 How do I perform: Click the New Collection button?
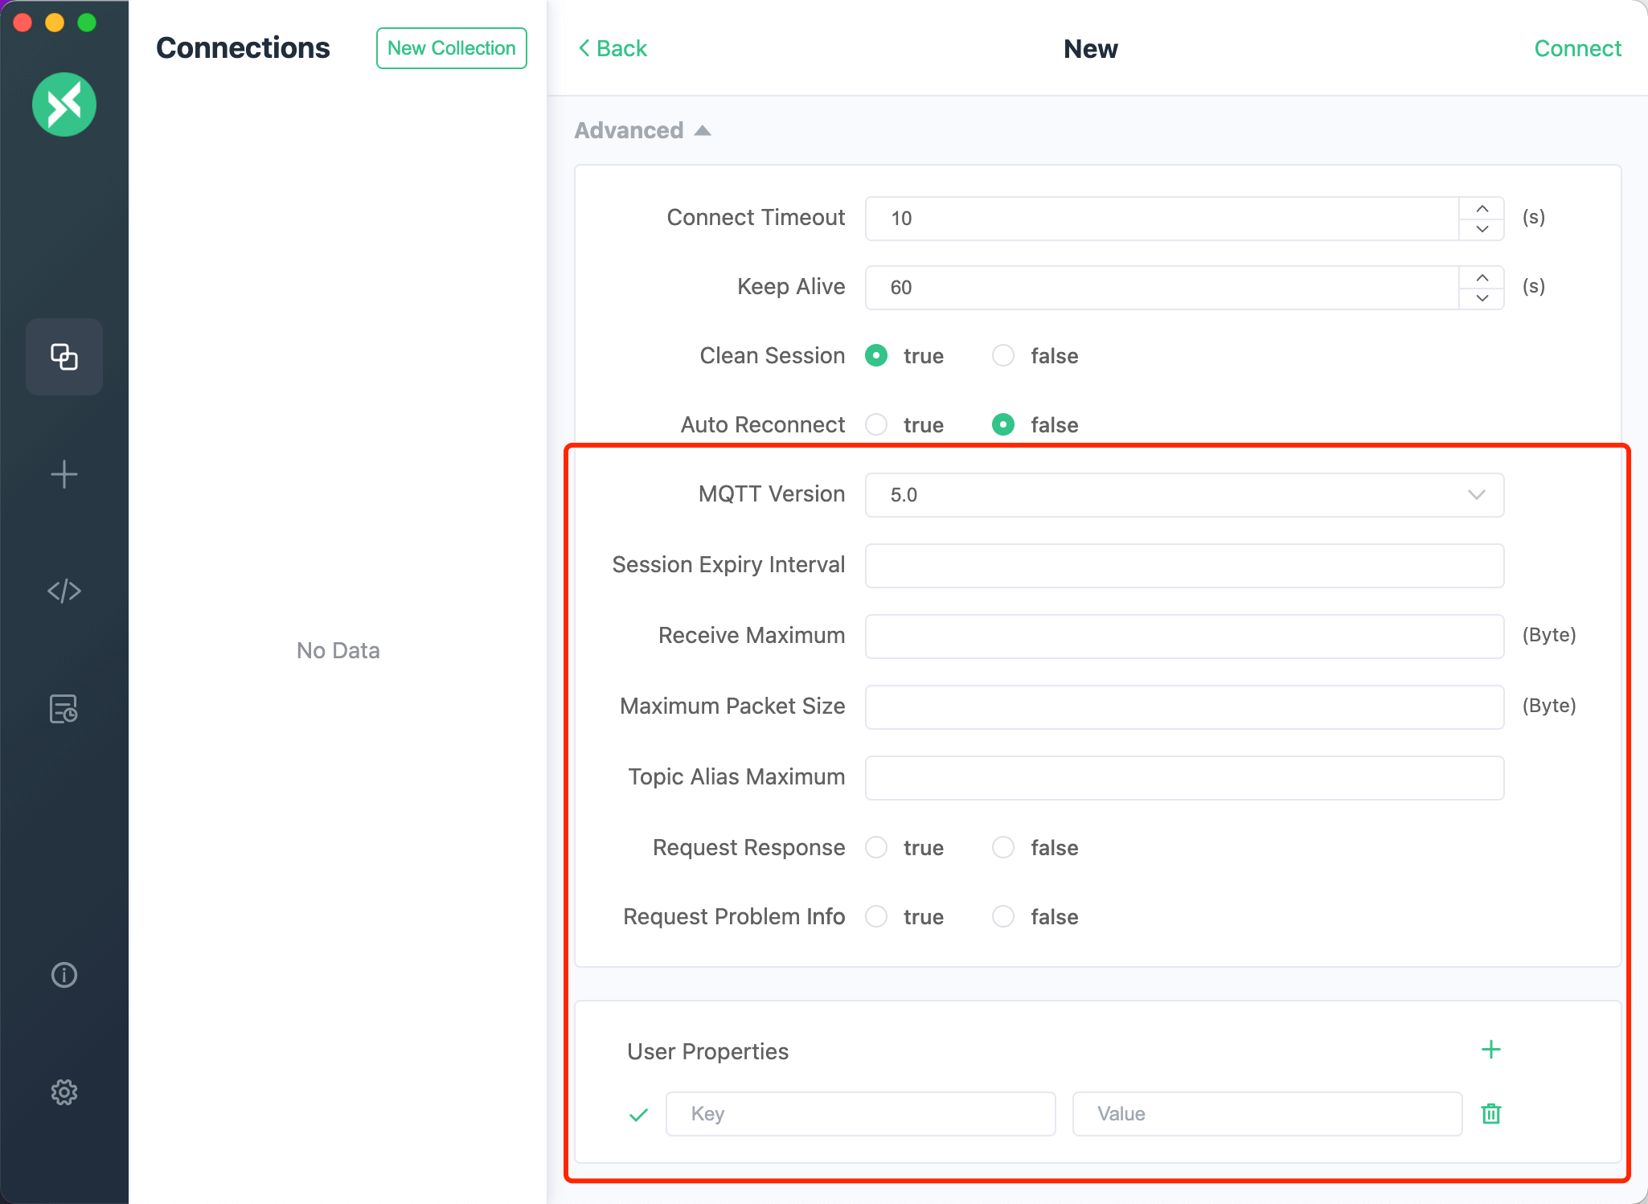click(x=451, y=48)
